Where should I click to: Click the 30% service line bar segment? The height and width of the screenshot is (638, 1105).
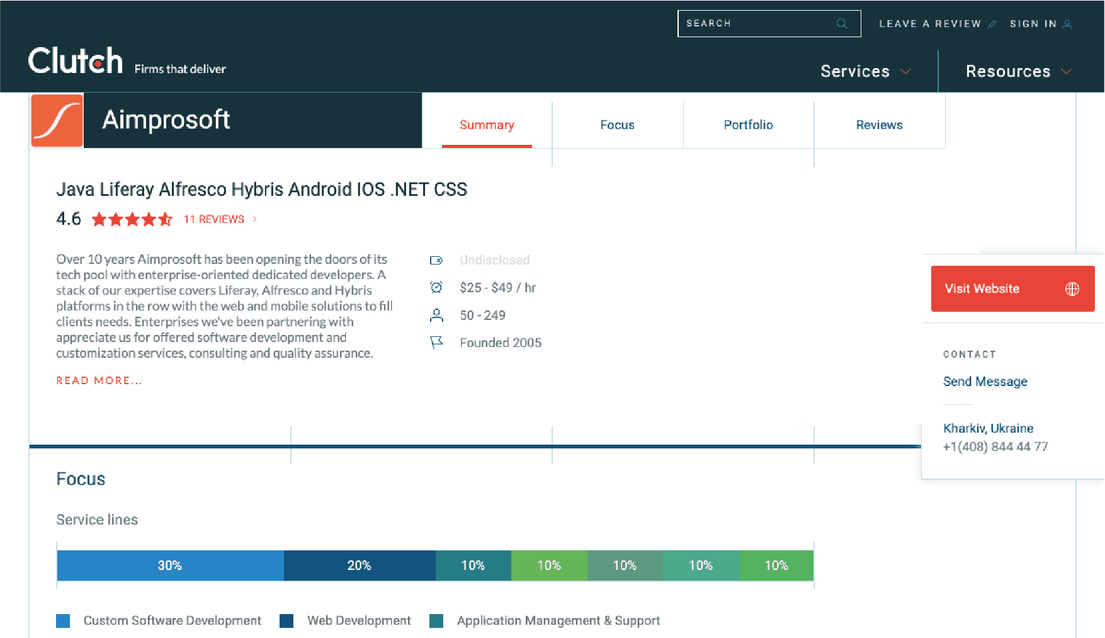(x=170, y=566)
